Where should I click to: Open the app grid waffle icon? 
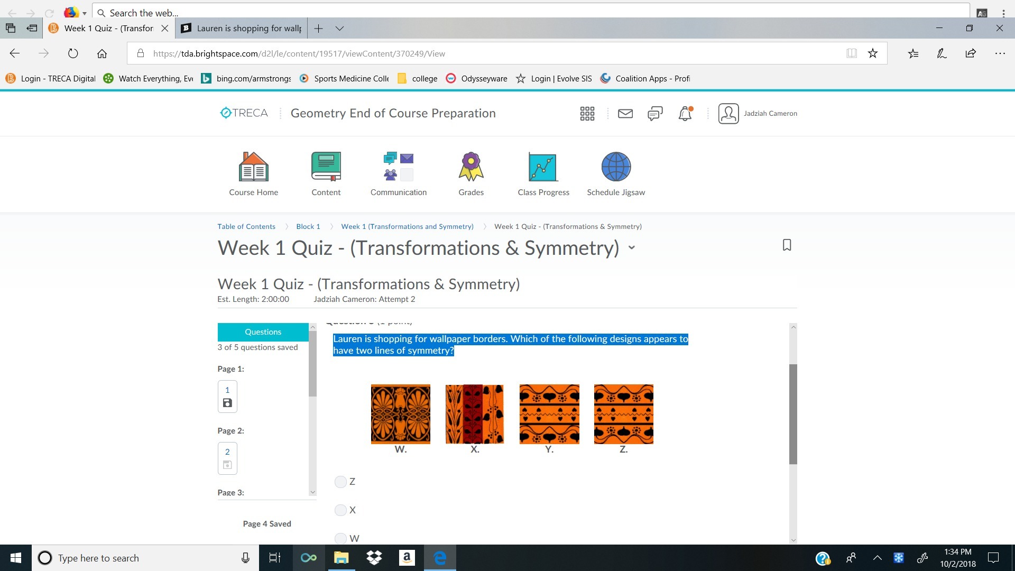[587, 113]
